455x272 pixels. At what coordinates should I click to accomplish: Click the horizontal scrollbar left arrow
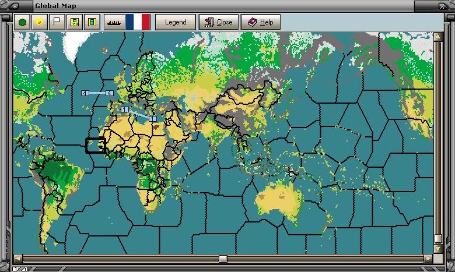[18, 259]
